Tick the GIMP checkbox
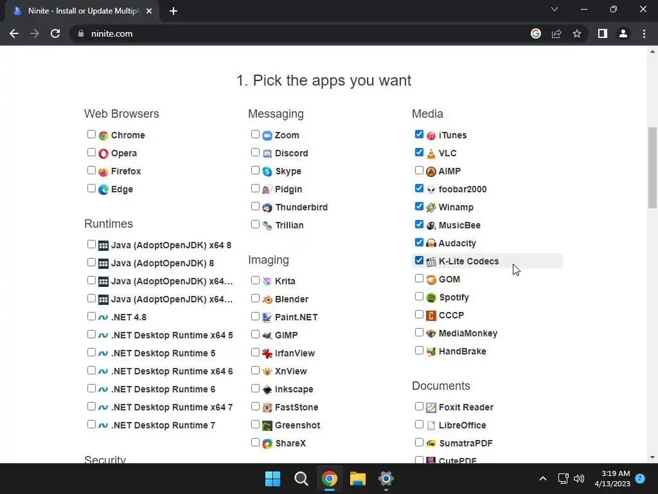Image resolution: width=658 pixels, height=494 pixels. (255, 334)
